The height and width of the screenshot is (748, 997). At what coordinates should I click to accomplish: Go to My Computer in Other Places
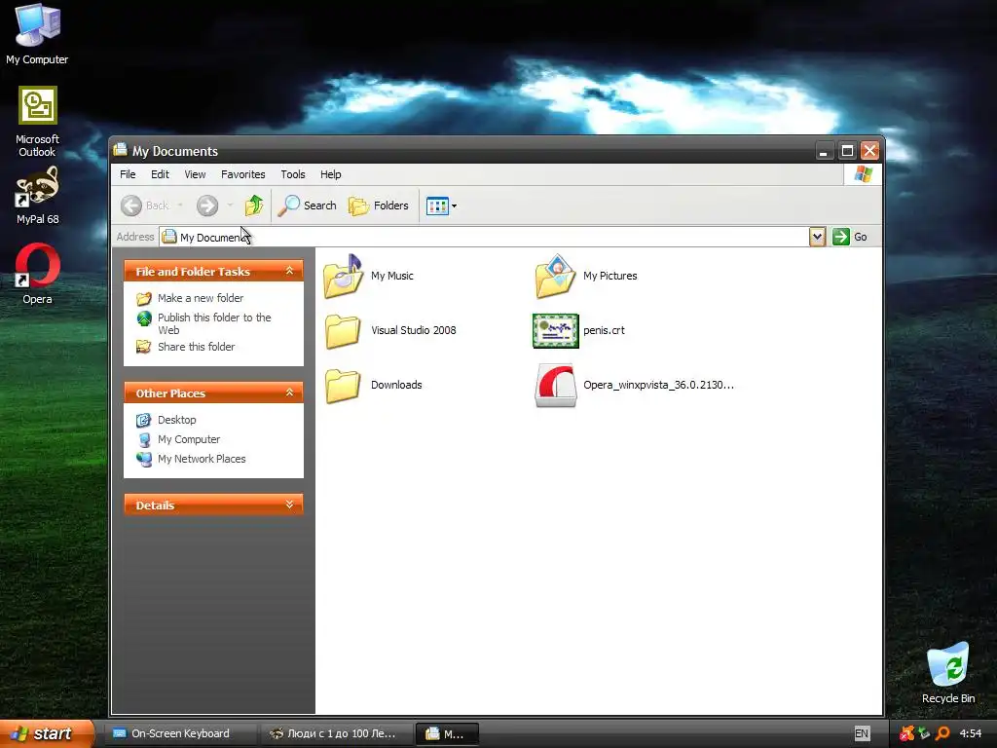pyautogui.click(x=189, y=439)
